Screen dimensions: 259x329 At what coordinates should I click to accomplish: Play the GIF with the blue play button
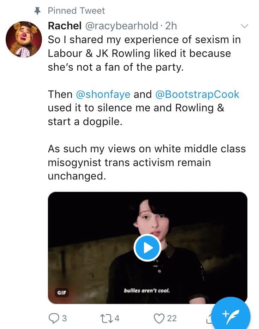tap(147, 248)
